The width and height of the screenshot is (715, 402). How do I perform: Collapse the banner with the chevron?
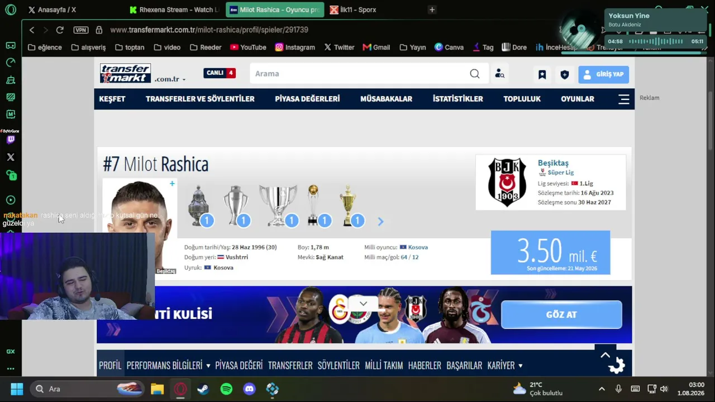click(x=363, y=303)
